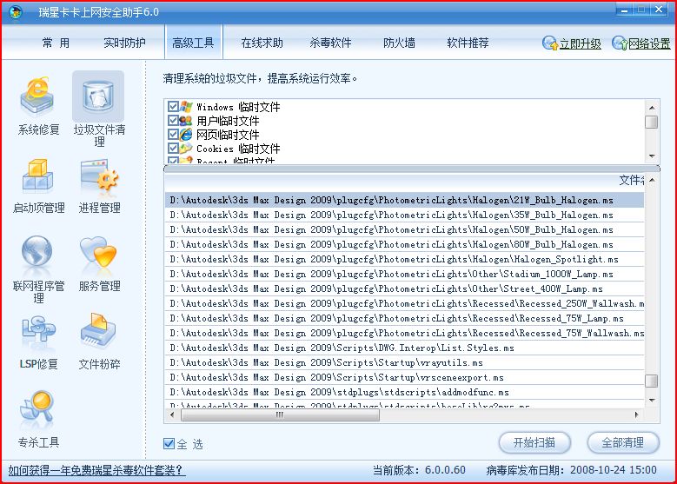Click the Windows flag icon beside Windows 临时文件
Viewport: 677px width, 484px height.
(x=186, y=107)
